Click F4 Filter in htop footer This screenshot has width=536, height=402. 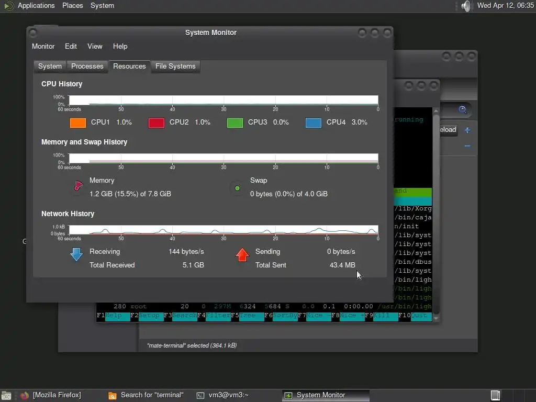(x=214, y=316)
